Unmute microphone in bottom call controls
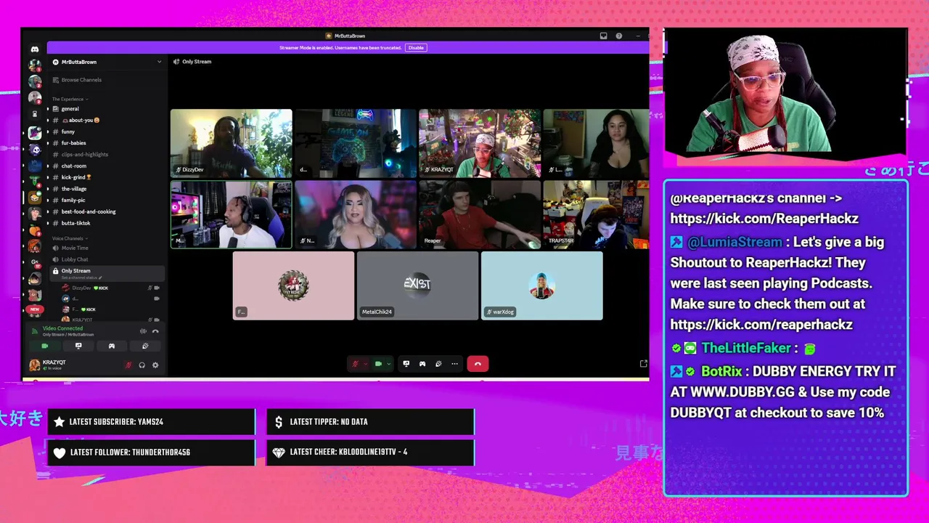 click(x=355, y=364)
